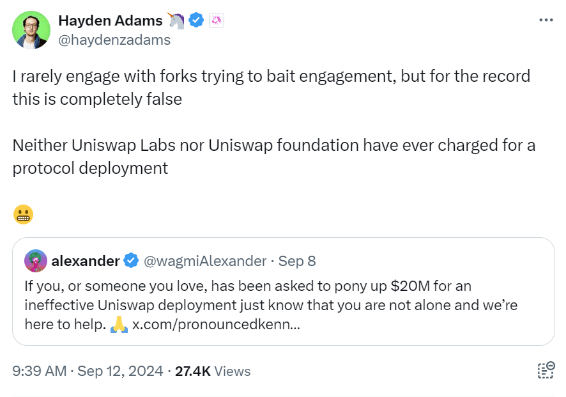Click Hayden Adams' blue verified badge
The width and height of the screenshot is (566, 397).
(196, 20)
